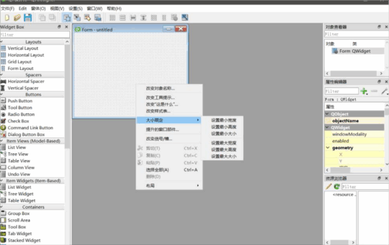Viewport: 389px width, 245px height.
Task: Open the 窗体(O) menu
Action: coord(38,8)
